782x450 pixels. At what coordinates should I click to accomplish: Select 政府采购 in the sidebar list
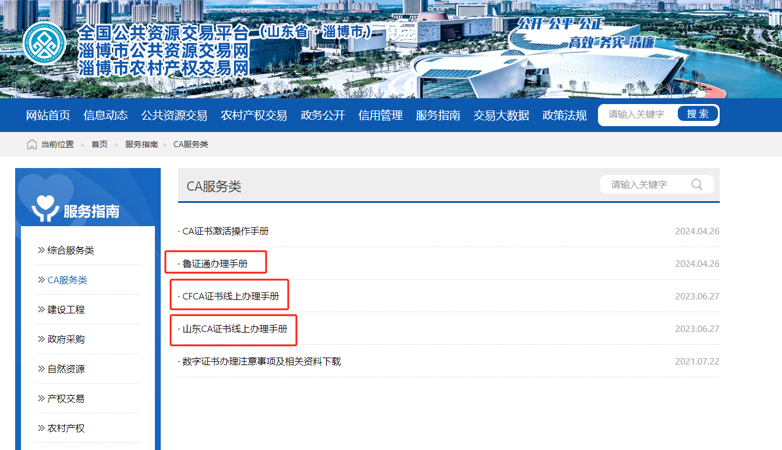click(66, 339)
